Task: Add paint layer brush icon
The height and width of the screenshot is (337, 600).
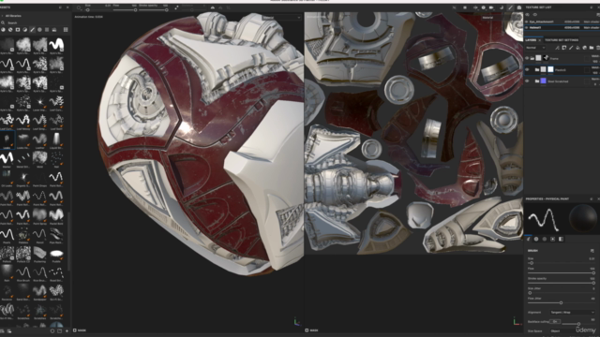Action: (x=571, y=48)
